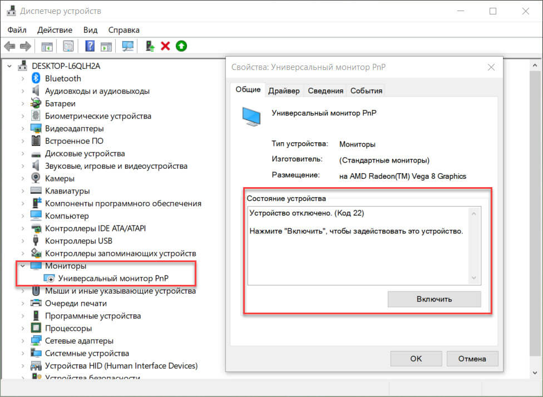Screen dimensions: 543x397
Task: Click the Forward navigation arrow icon
Action: click(26, 46)
